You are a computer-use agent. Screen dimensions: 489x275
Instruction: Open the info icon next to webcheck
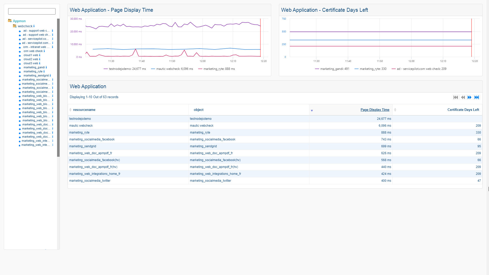click(x=34, y=26)
